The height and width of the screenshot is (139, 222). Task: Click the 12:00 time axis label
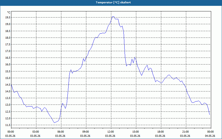[111, 132]
